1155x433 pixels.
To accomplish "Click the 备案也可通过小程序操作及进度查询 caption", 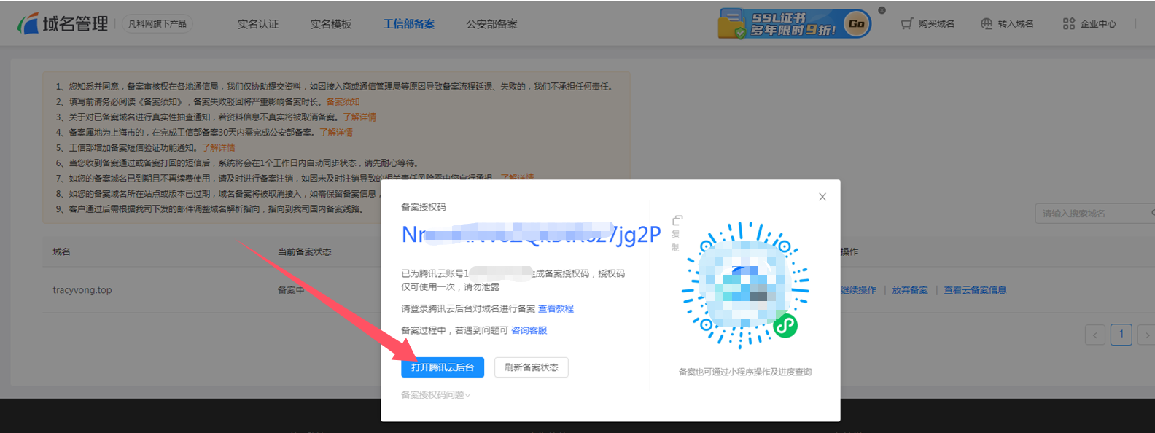I will point(745,372).
